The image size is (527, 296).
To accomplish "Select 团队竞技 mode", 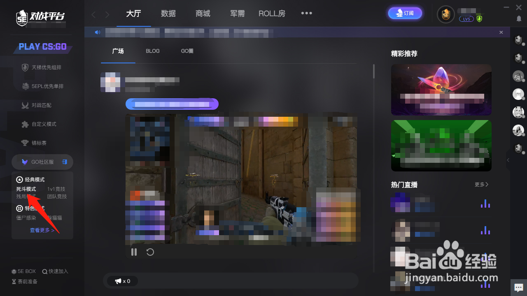I will [x=57, y=197].
